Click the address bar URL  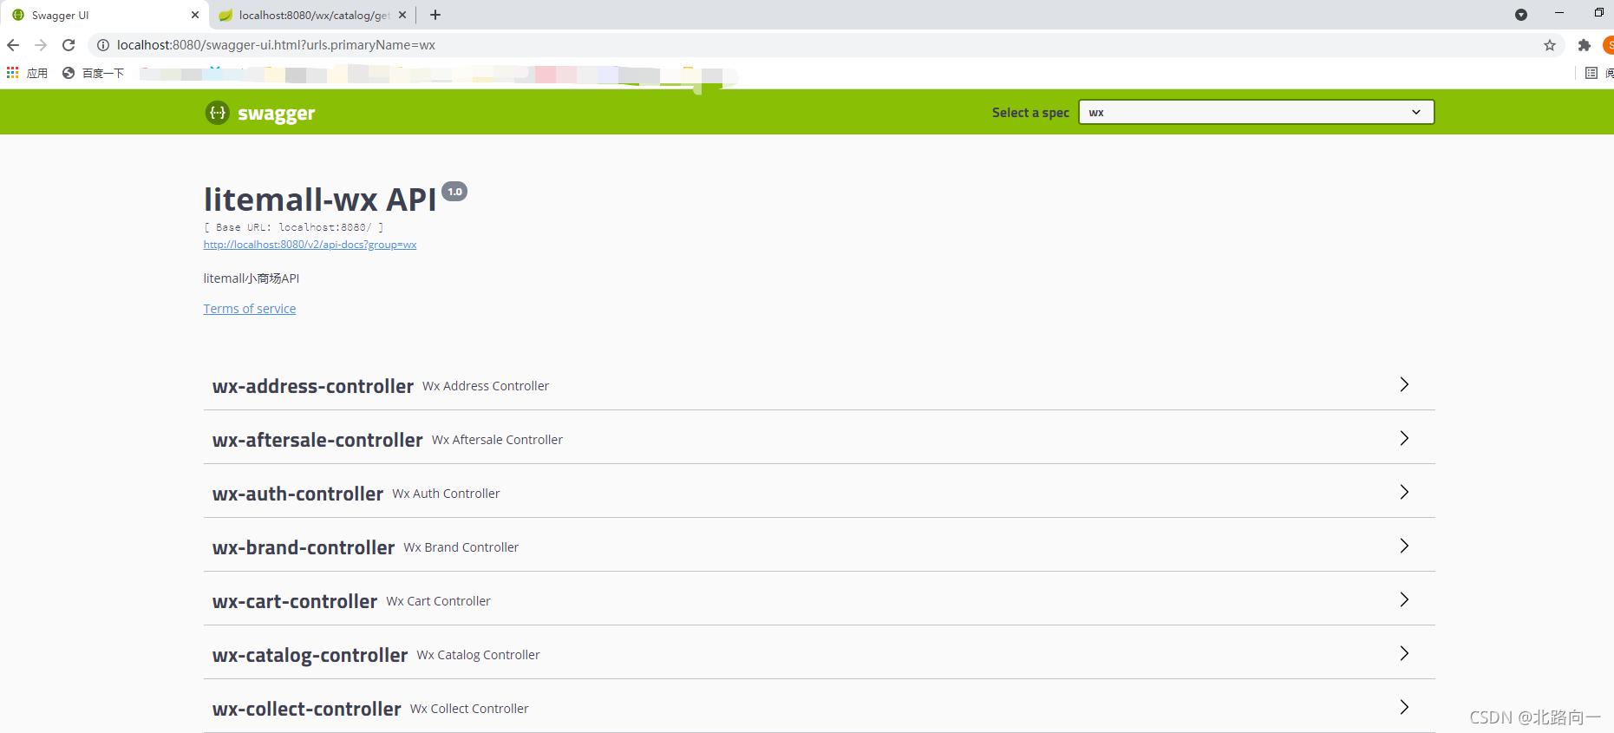tap(276, 45)
